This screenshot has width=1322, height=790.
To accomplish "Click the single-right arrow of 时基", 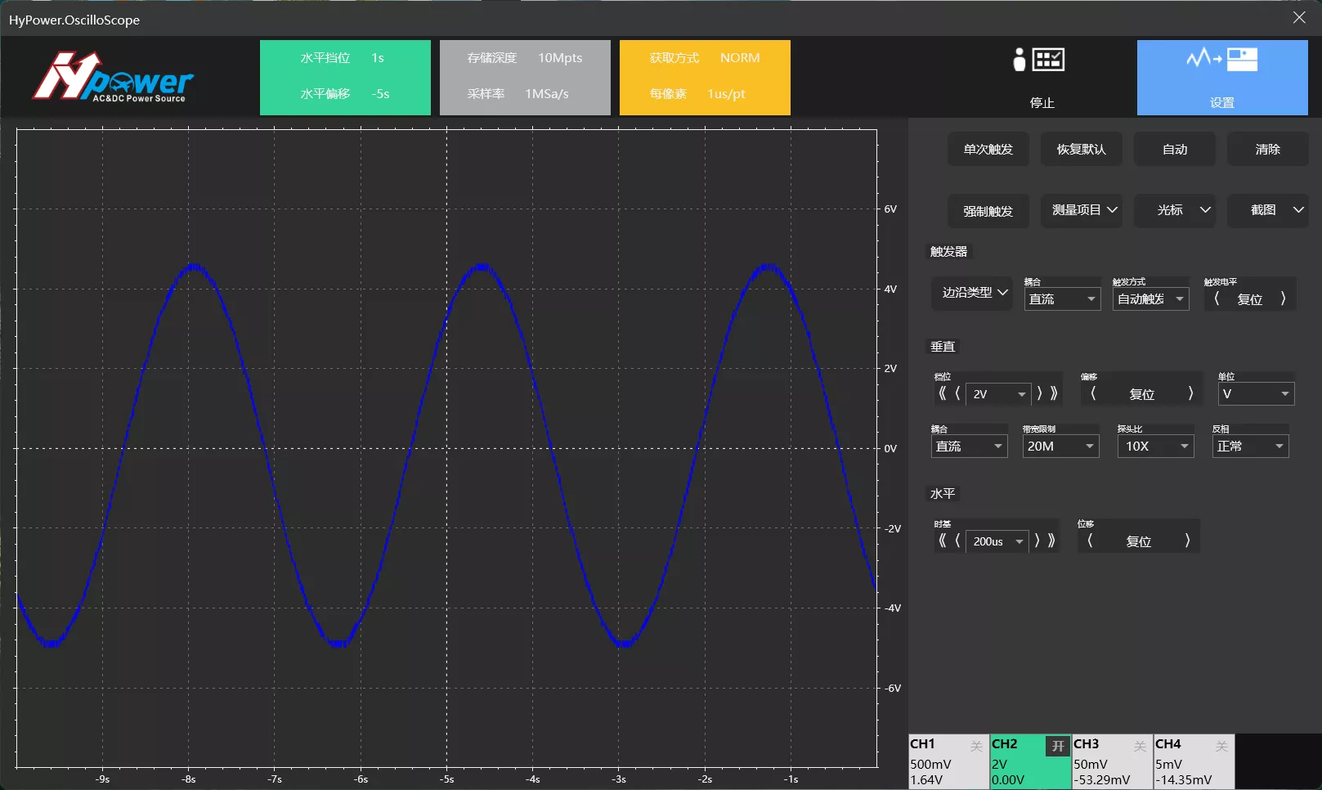I will [x=1037, y=541].
